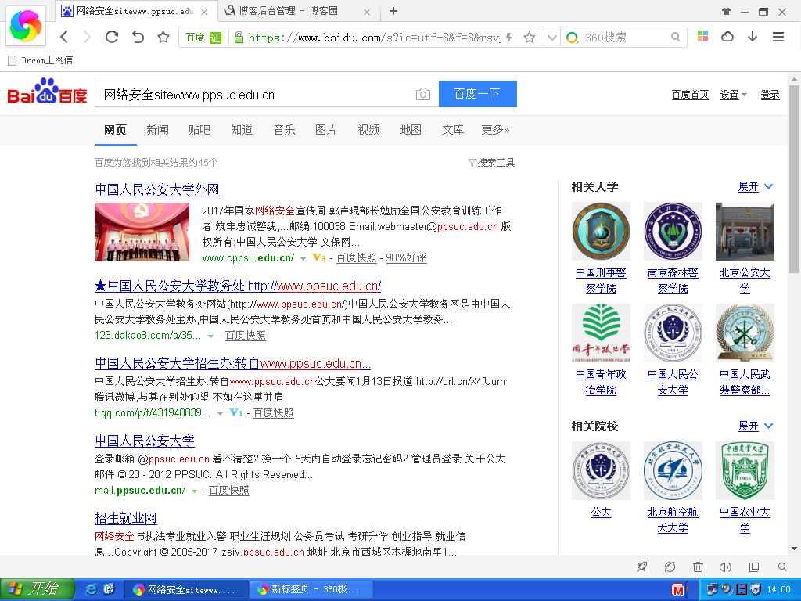
Task: Open result 中国人民公安大学招生办
Action: 232,363
